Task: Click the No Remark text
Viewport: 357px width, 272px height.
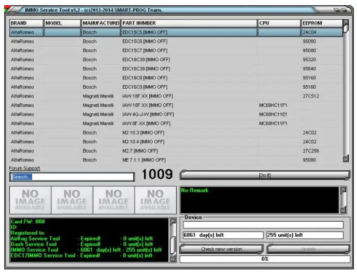Action: 194,190
